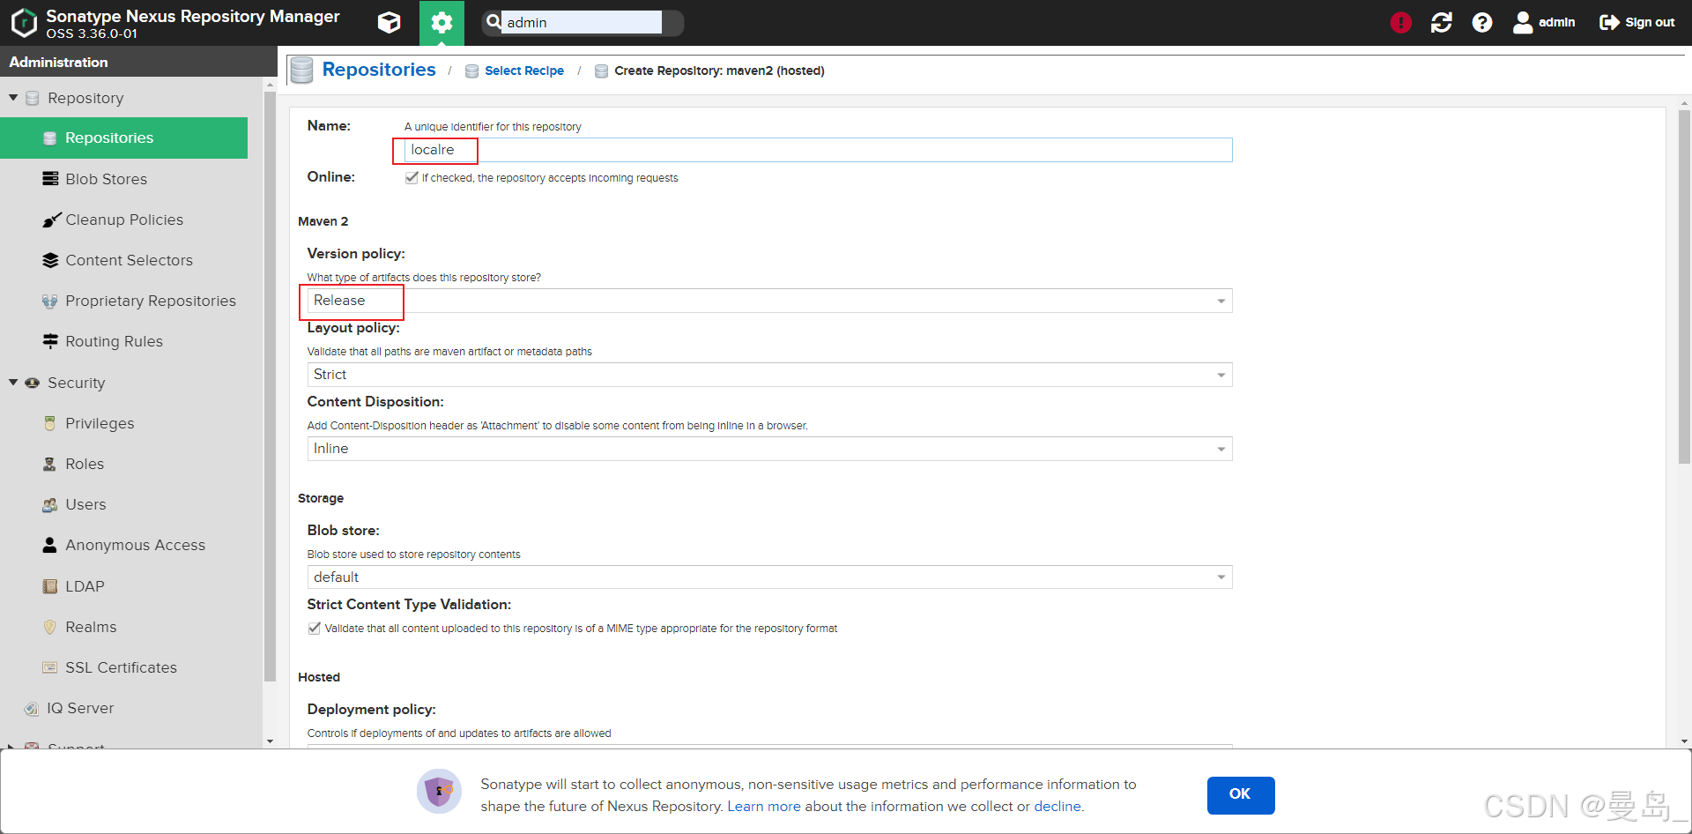Viewport: 1692px width, 834px height.
Task: Click the Repositories breadcrumb link
Action: pyautogui.click(x=379, y=70)
